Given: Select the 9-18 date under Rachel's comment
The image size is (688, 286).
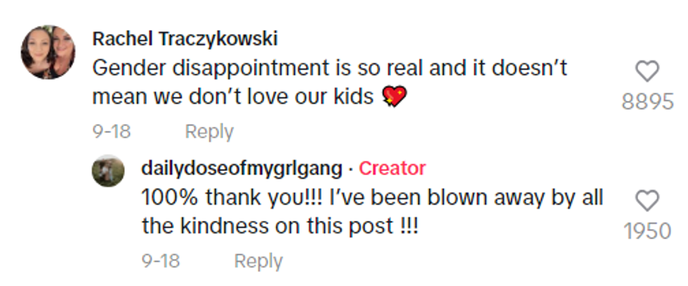Looking at the screenshot, I should pyautogui.click(x=111, y=131).
